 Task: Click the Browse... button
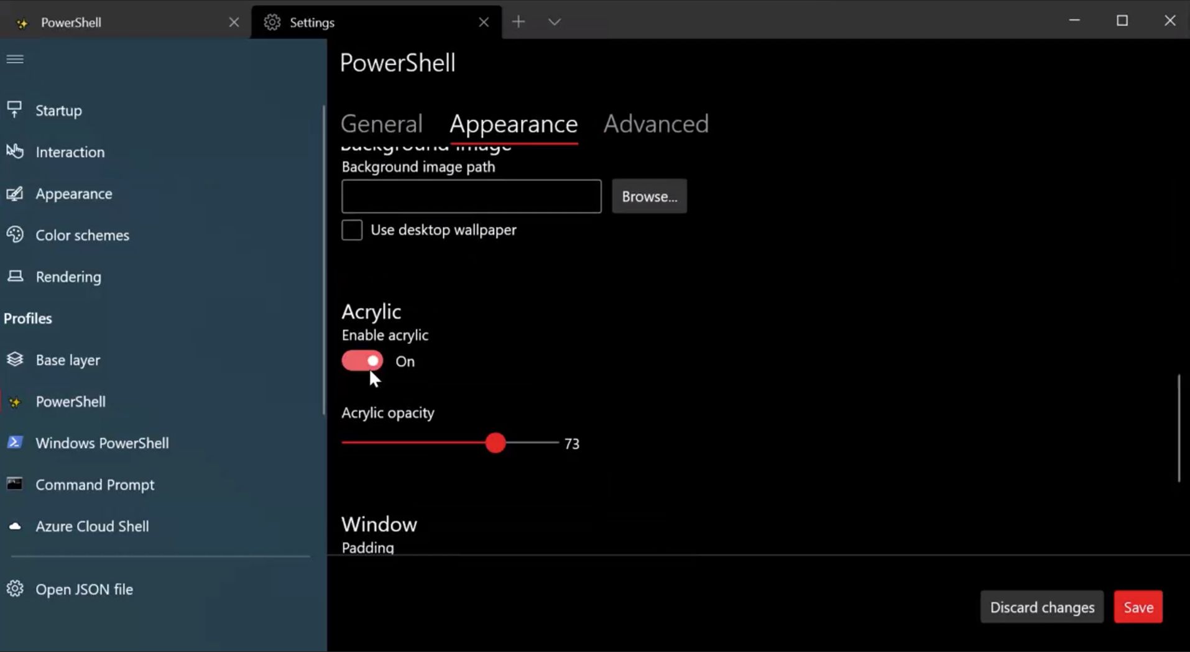pyautogui.click(x=649, y=196)
